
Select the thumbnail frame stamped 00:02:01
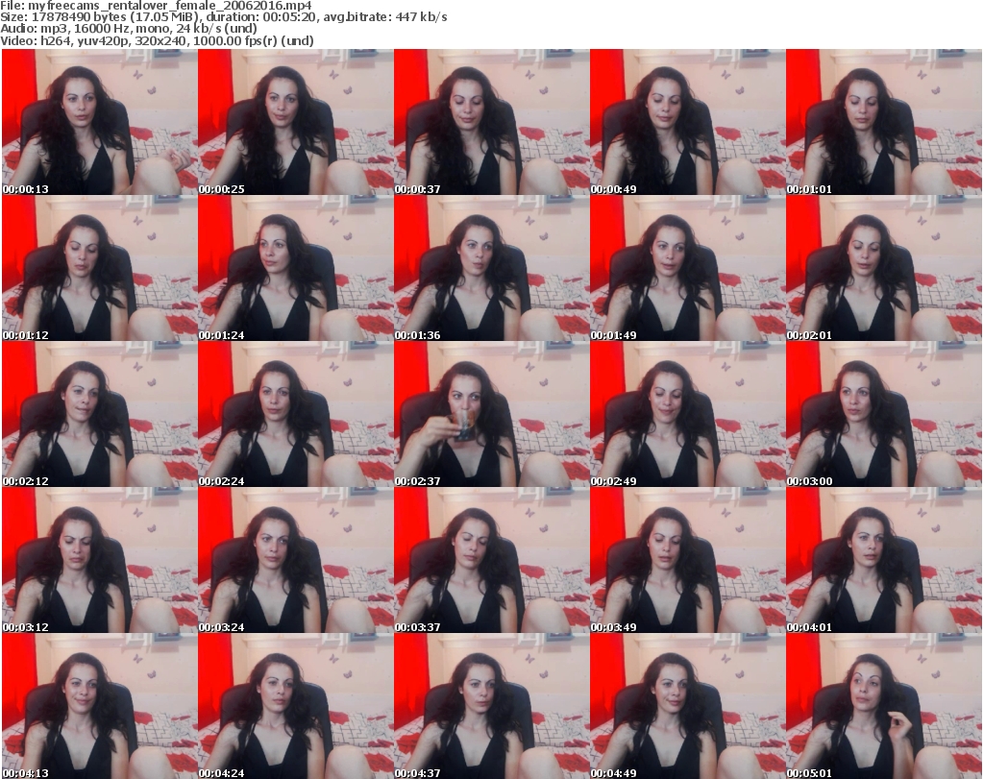[884, 268]
